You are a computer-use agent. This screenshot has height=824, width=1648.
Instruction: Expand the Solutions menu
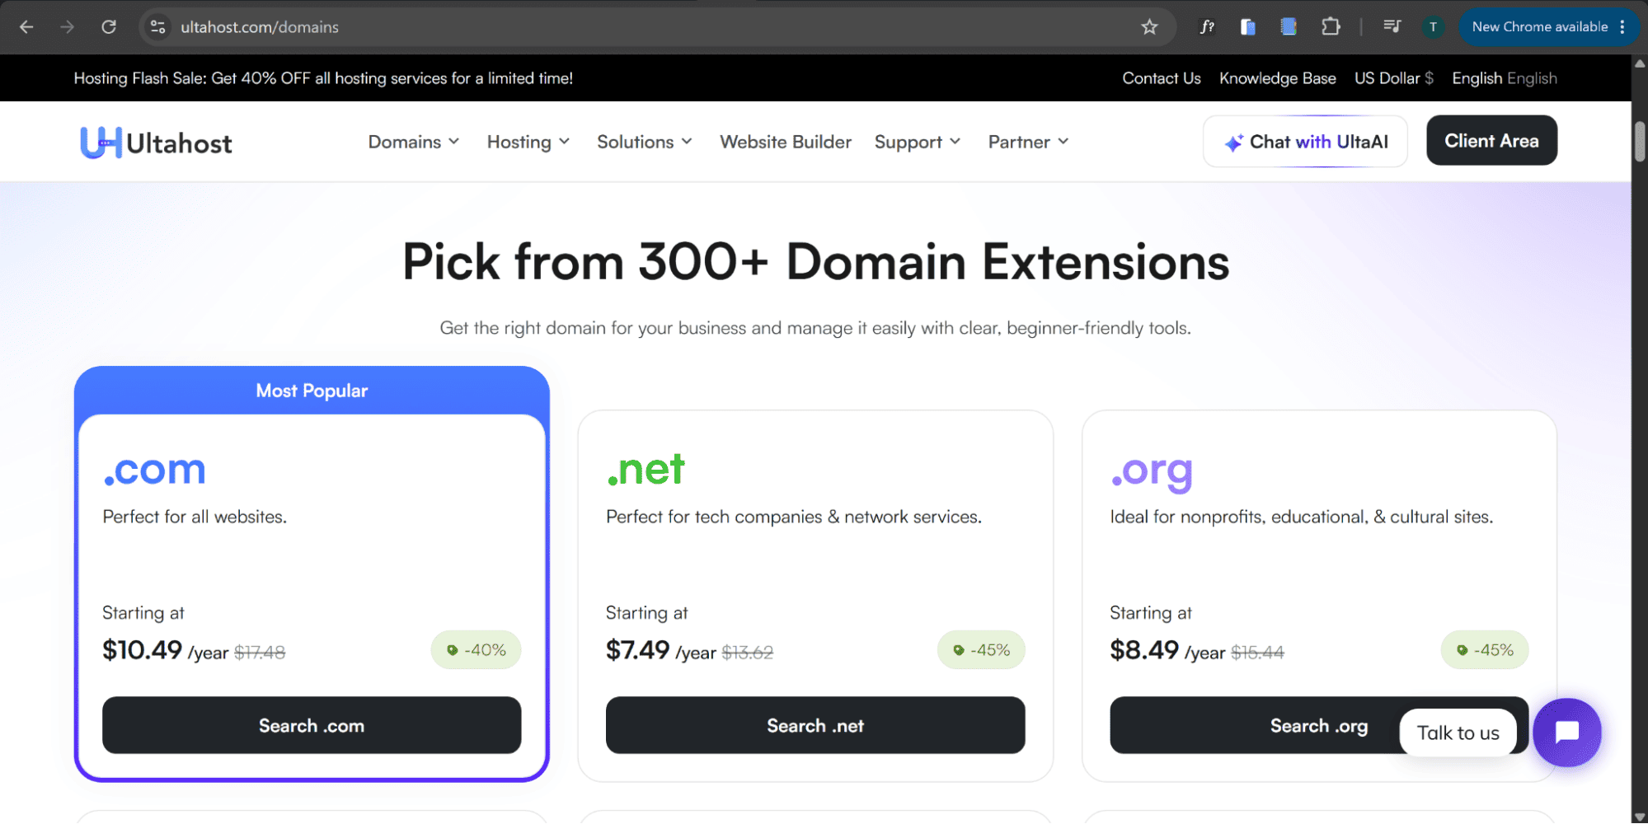tap(644, 142)
